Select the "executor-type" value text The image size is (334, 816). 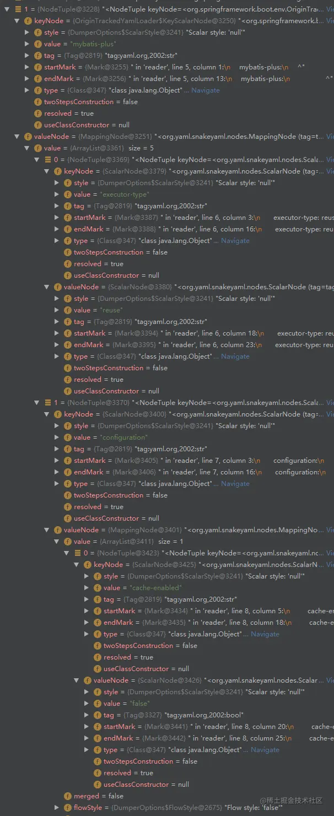coord(125,194)
